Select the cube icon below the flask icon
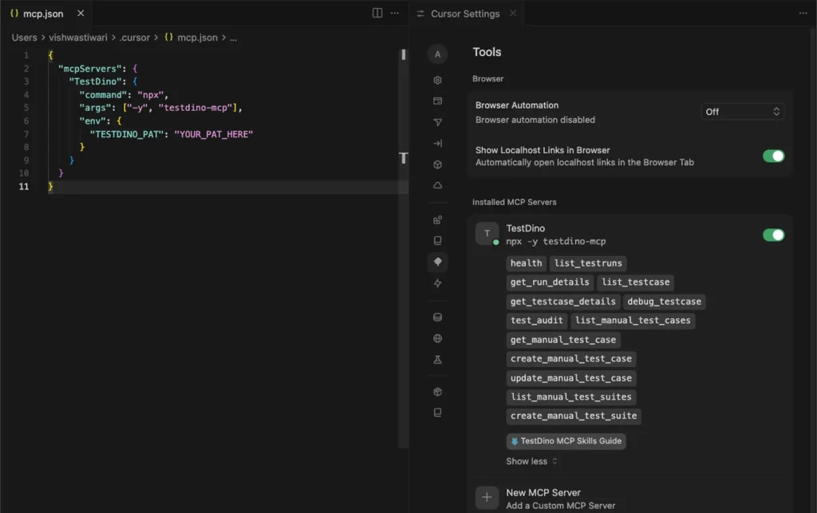817x513 pixels. tap(437, 392)
